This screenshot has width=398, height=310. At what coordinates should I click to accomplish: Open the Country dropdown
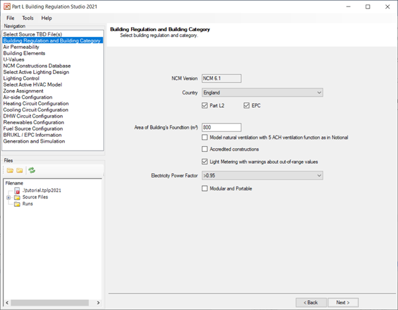click(262, 93)
